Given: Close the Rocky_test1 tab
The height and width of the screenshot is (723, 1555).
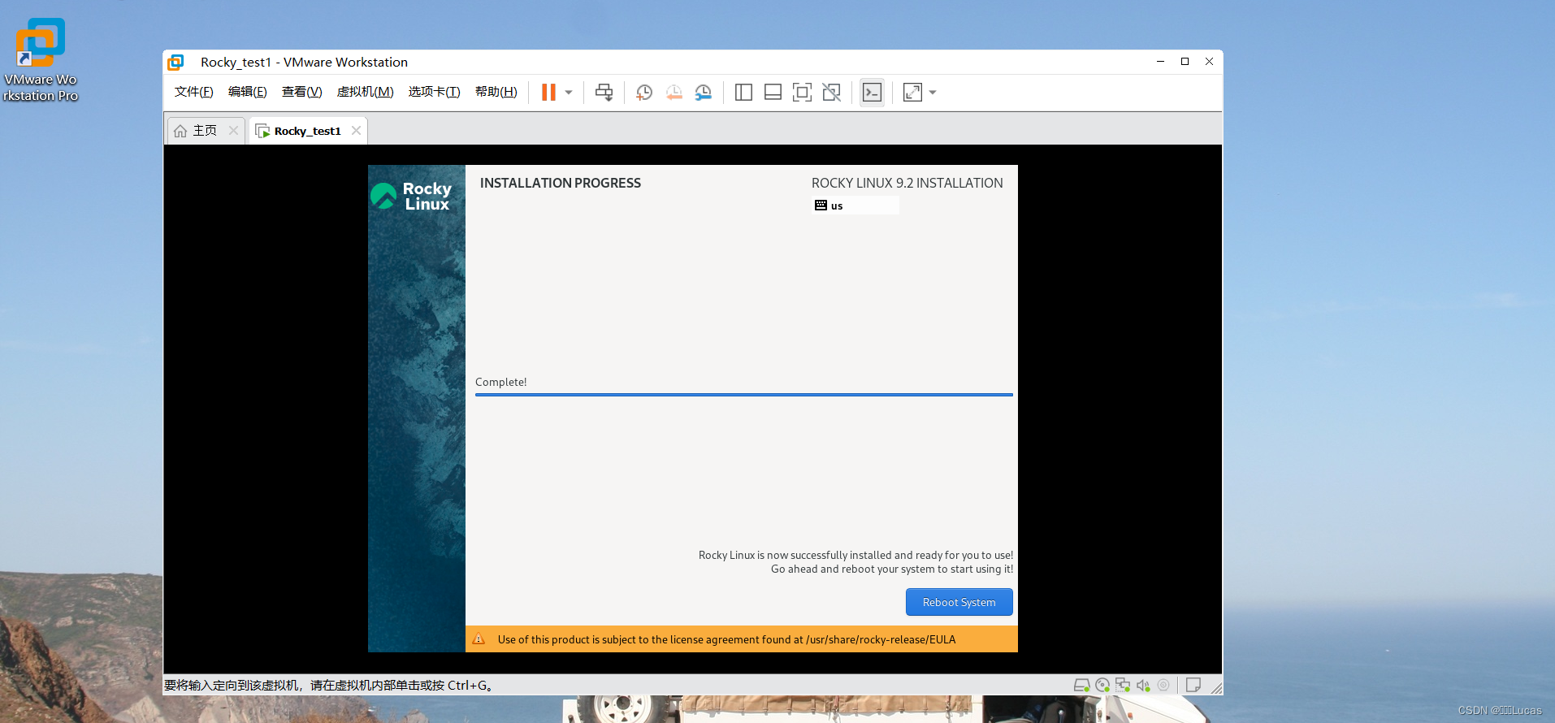Looking at the screenshot, I should coord(356,131).
